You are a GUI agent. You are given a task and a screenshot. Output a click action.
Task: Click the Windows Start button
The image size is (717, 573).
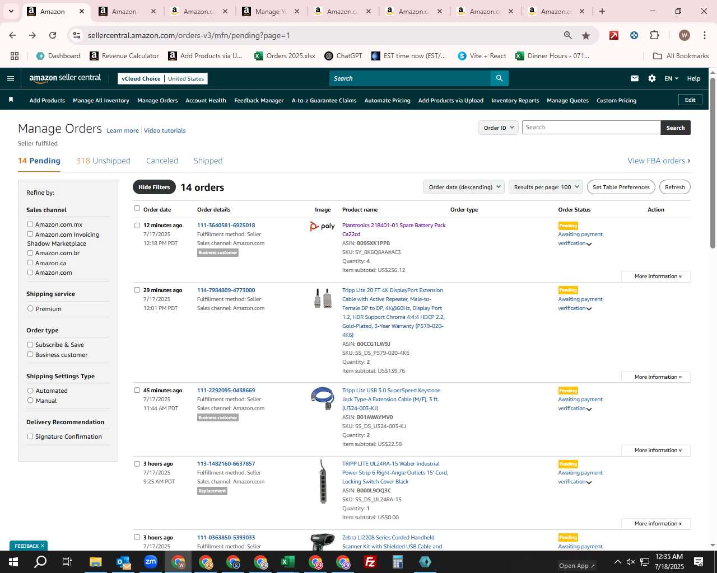coord(13,562)
